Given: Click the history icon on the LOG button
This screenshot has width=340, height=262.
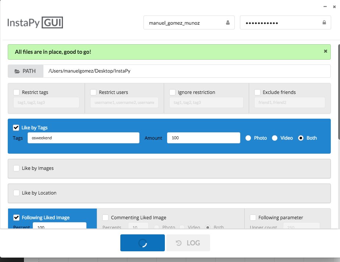Looking at the screenshot, I should coord(179,242).
